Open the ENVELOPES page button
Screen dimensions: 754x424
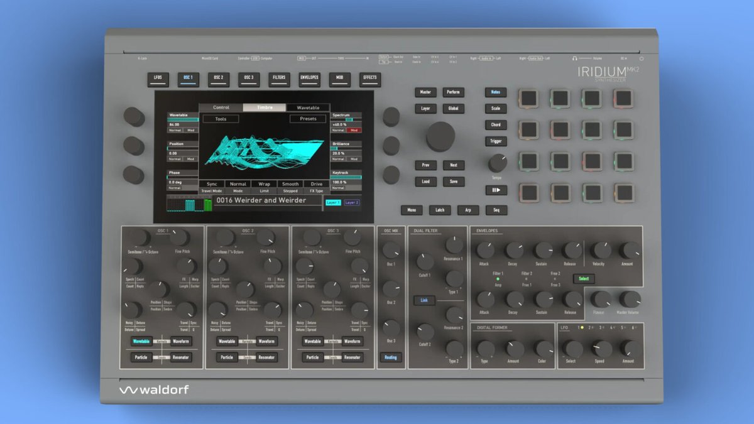coord(309,79)
